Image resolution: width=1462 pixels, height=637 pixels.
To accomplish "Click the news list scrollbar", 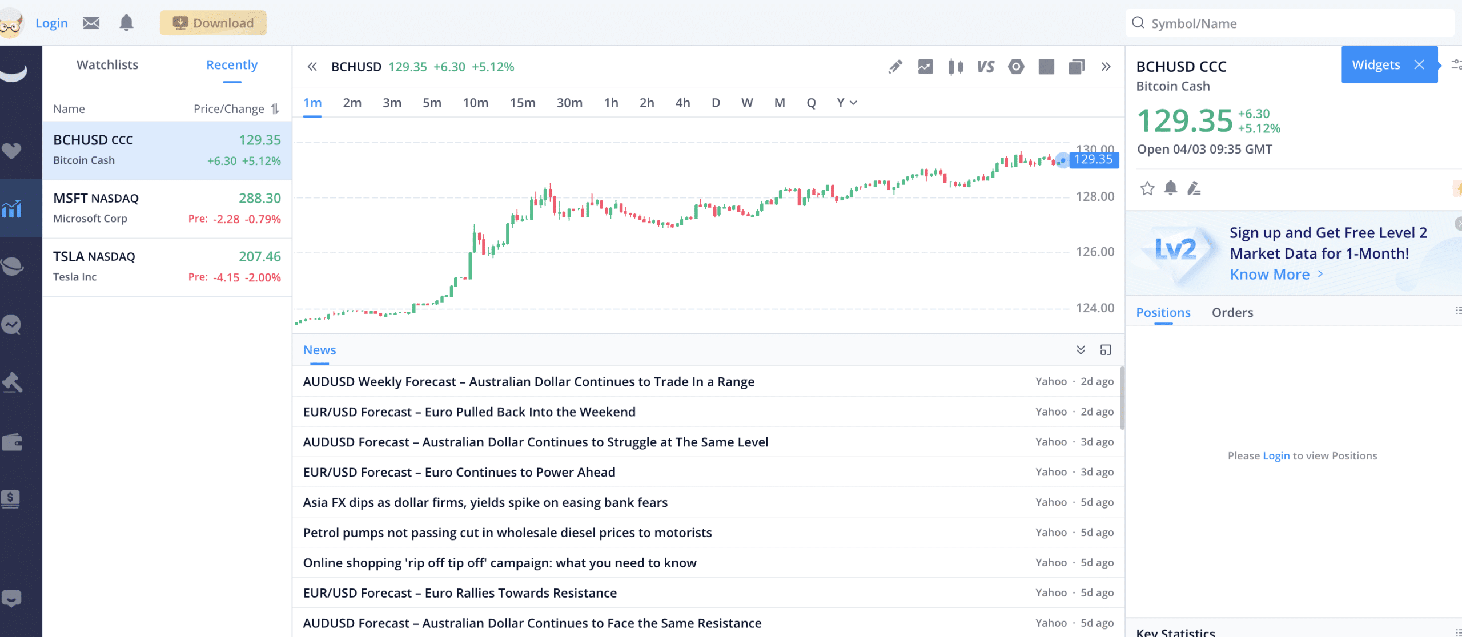I will click(1122, 398).
